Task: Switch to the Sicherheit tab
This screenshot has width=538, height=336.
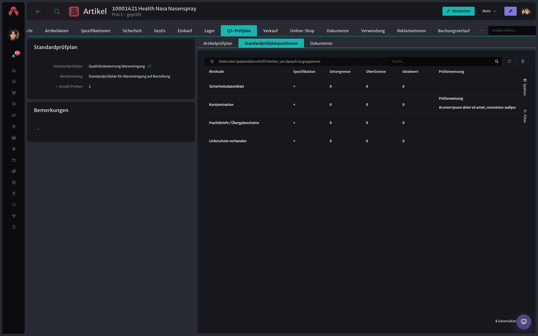Action: tap(132, 31)
